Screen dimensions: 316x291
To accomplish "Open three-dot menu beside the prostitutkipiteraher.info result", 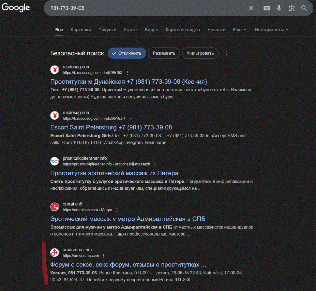I will click(x=155, y=164).
